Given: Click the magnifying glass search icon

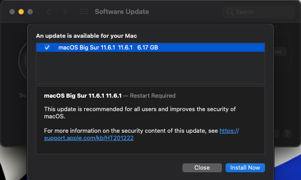Looking at the screenshot, I should (230, 12).
